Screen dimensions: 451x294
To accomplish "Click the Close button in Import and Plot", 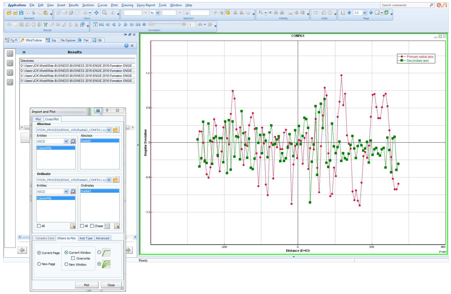I will click(x=111, y=285).
